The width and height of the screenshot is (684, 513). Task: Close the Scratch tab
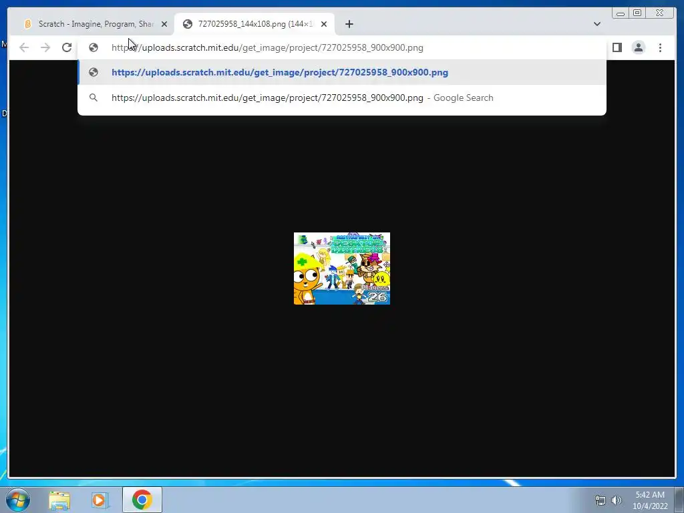[164, 24]
